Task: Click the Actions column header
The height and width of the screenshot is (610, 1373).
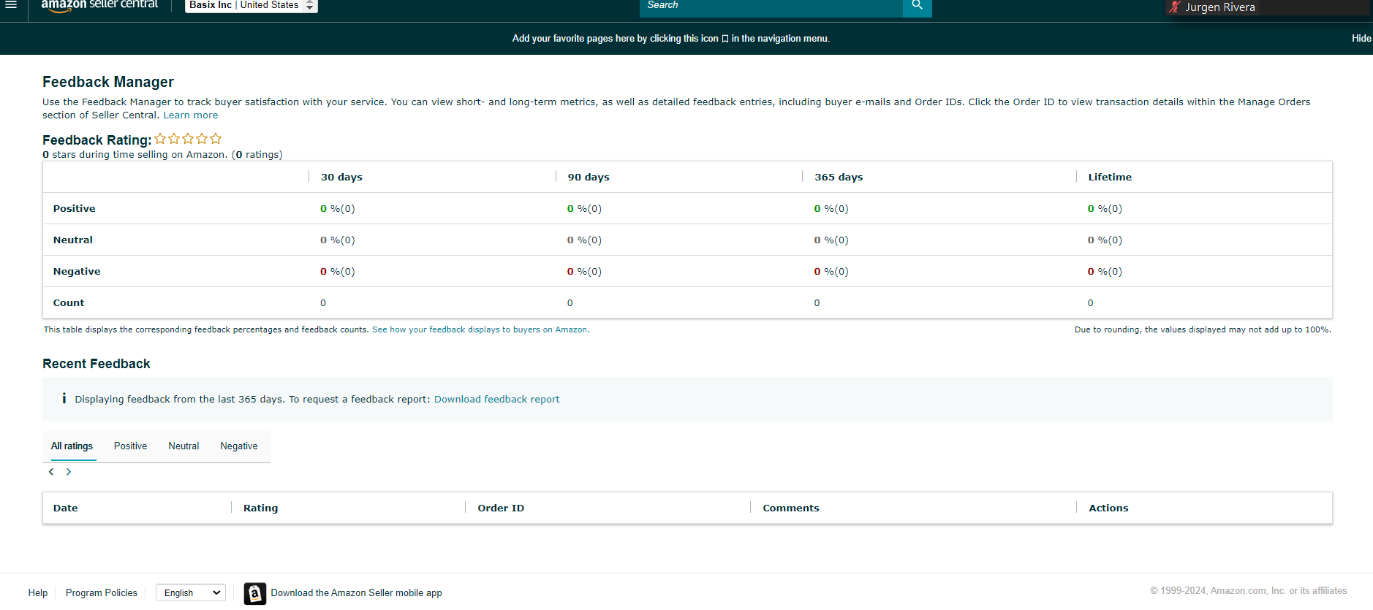Action: (1108, 508)
